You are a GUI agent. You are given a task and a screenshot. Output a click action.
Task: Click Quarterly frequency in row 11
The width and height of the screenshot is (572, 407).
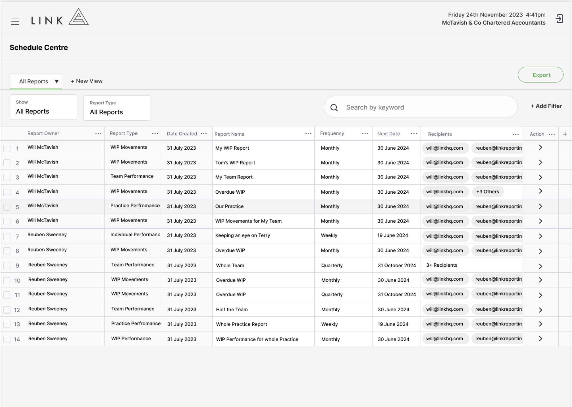pos(332,294)
